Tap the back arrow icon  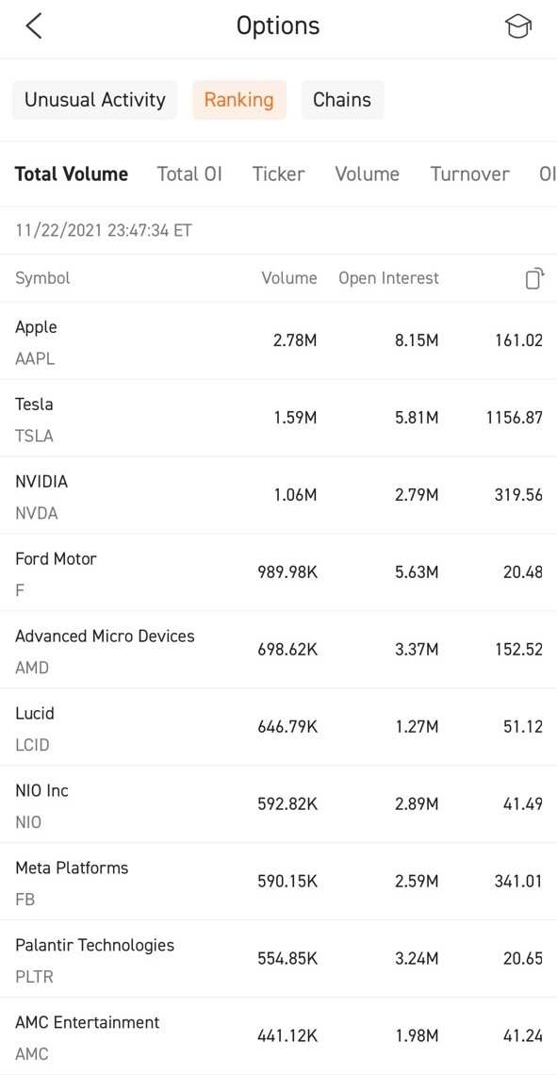pyautogui.click(x=34, y=26)
